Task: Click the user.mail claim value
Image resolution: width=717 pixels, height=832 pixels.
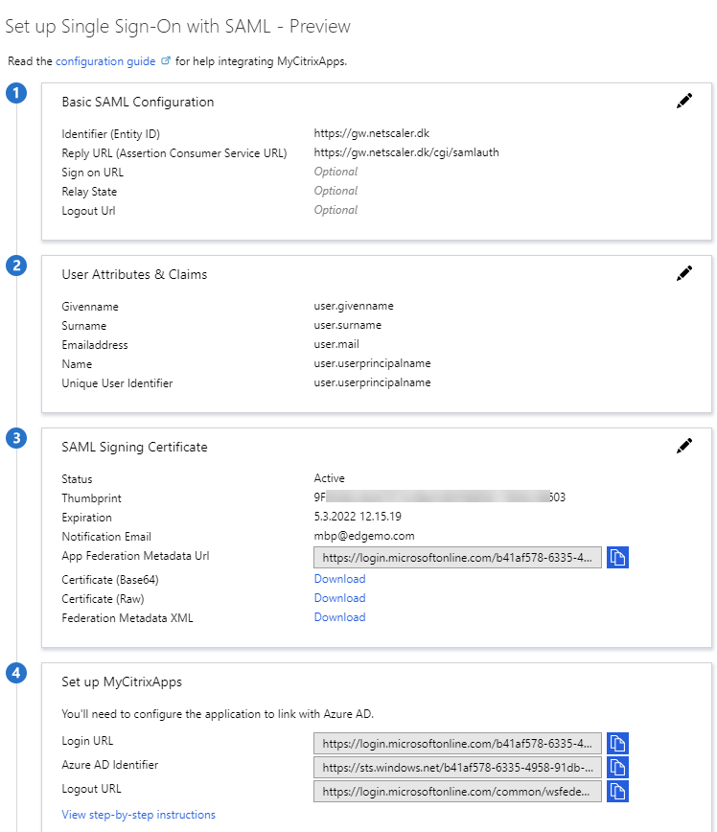Action: point(336,344)
